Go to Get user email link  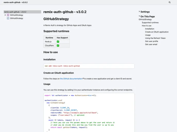(x=151, y=44)
